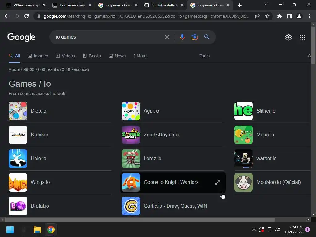
Task: Click the ZombsRoyale.io icon
Action: click(x=131, y=135)
